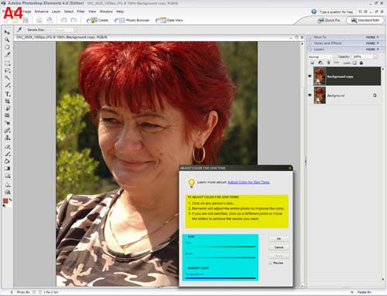Toggle visibility of the Background layer

click(310, 95)
